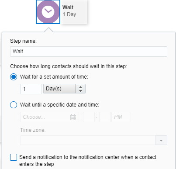Click the up arrow on Day(s) selector
Image resolution: width=176 pixels, height=169 pixels.
coord(80,87)
